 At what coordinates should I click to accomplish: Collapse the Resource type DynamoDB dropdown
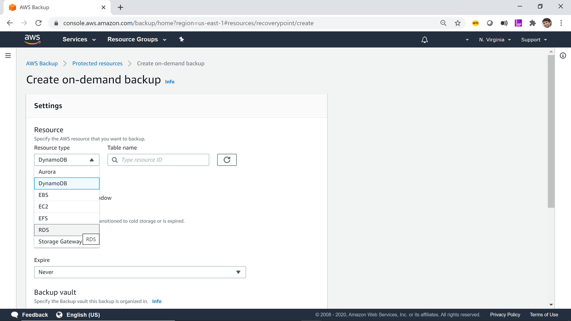(67, 160)
